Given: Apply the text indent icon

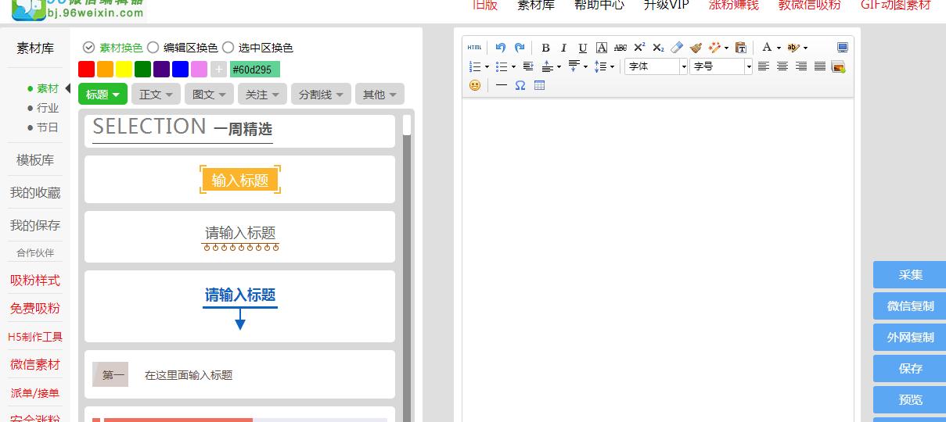Looking at the screenshot, I should [528, 66].
